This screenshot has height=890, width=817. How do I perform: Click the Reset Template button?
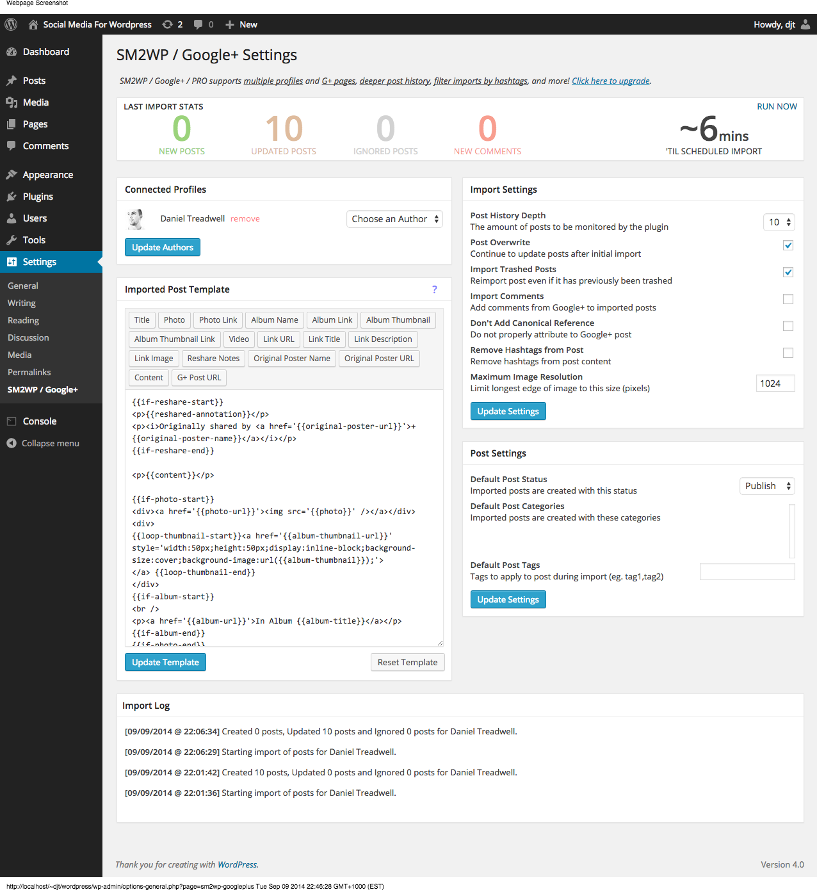[x=407, y=662]
